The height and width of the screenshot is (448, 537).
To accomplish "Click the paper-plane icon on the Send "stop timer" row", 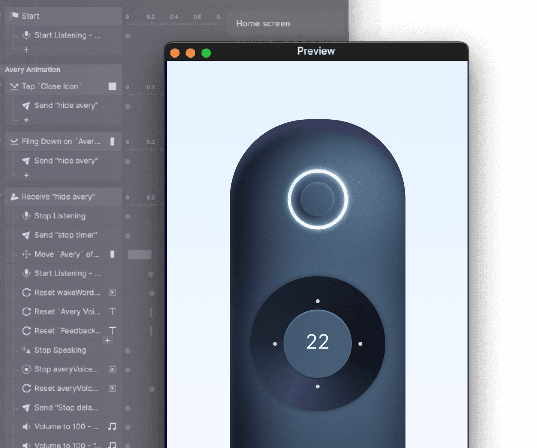I will pyautogui.click(x=26, y=235).
